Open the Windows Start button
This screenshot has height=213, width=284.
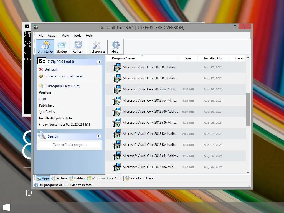coord(7,207)
